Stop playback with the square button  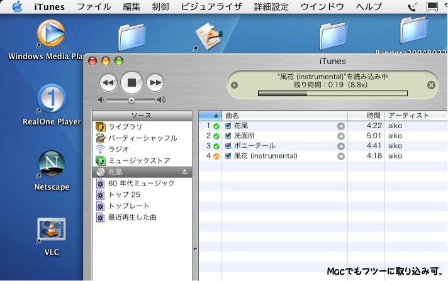pyautogui.click(x=132, y=82)
